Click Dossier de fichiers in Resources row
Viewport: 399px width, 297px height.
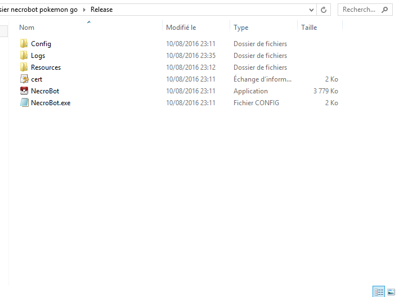point(261,67)
